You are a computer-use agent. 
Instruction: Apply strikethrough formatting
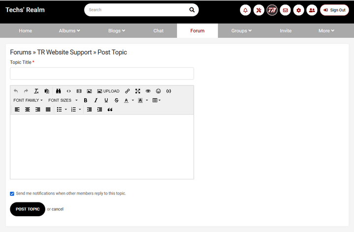coord(117,100)
